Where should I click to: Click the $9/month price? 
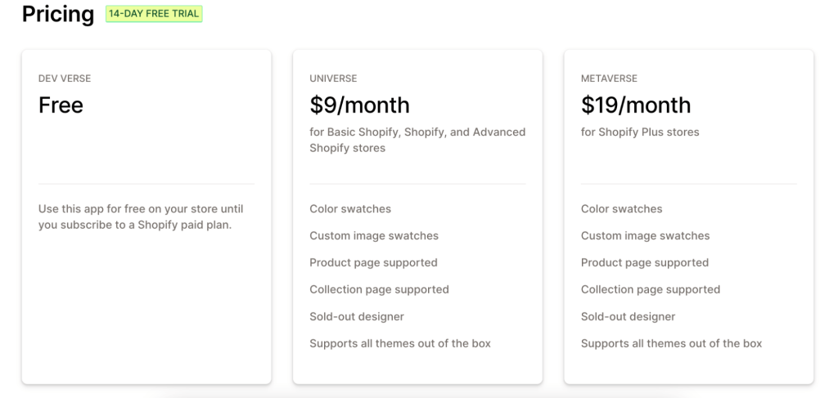[x=360, y=105]
